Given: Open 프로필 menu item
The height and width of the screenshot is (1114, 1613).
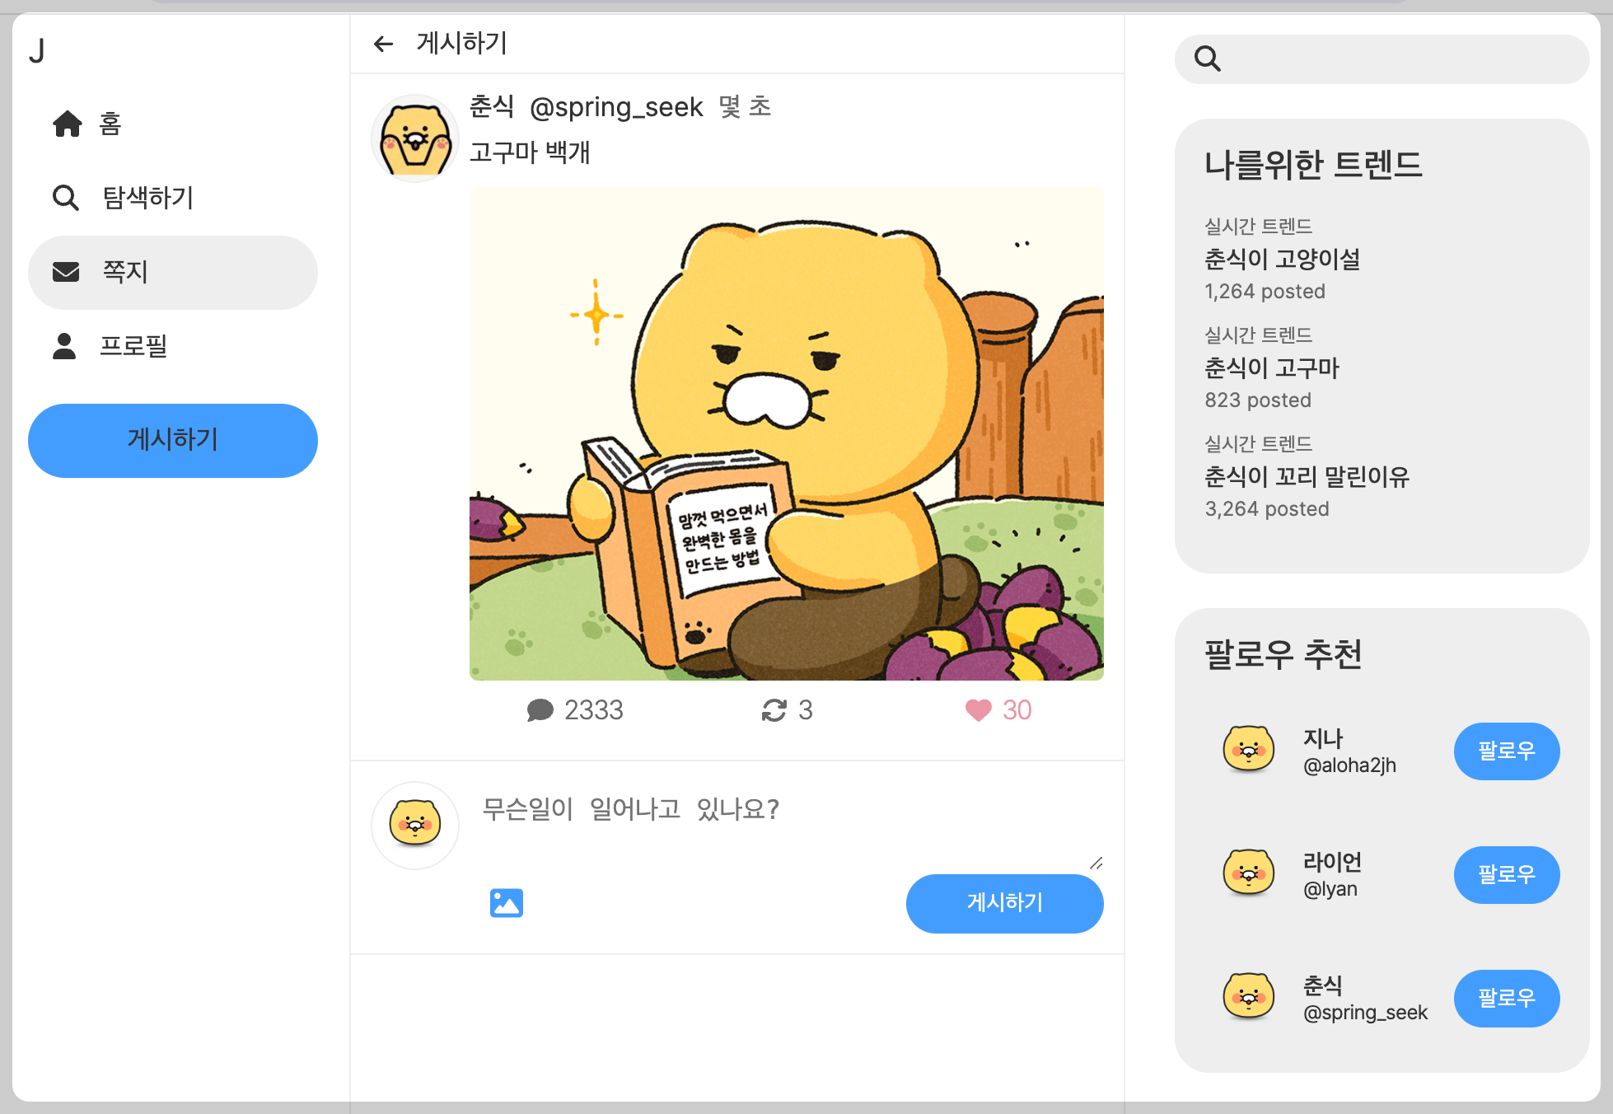Looking at the screenshot, I should pyautogui.click(x=133, y=346).
